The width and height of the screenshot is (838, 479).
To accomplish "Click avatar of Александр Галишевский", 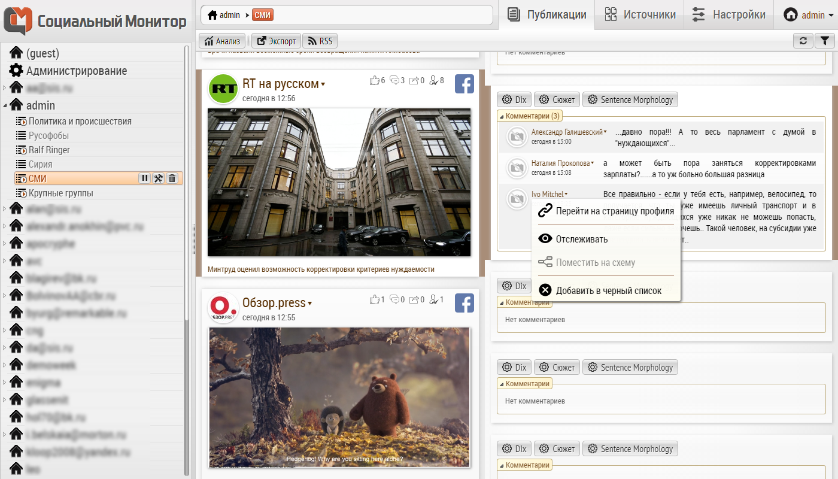I will (x=516, y=137).
